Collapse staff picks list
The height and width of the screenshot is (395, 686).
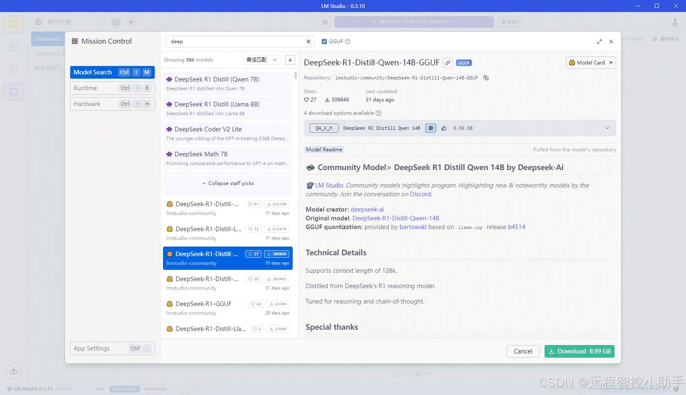[x=228, y=183]
